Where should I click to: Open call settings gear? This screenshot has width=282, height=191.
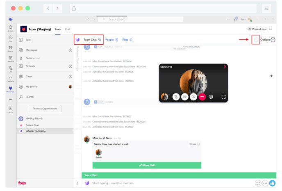tap(211, 97)
